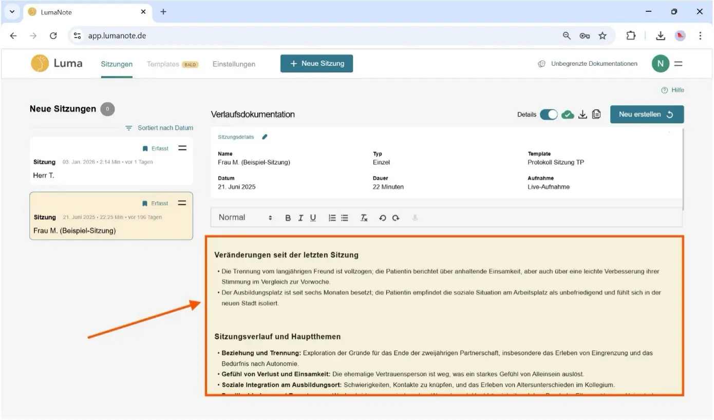The image size is (714, 420).
Task: Go to the Sitzungen tab
Action: [x=117, y=64]
